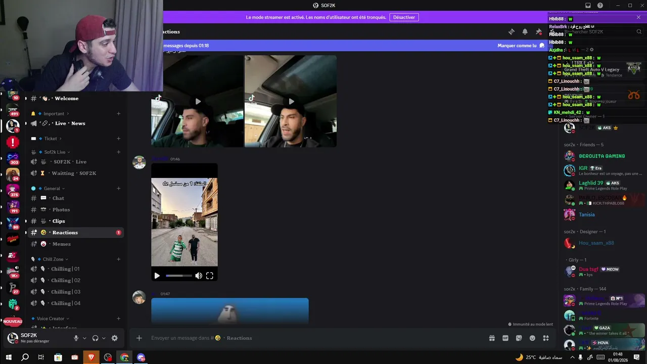Open the emoji picker

click(532, 338)
